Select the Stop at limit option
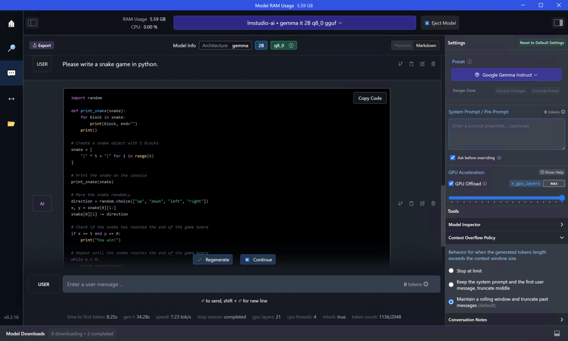 point(451,271)
